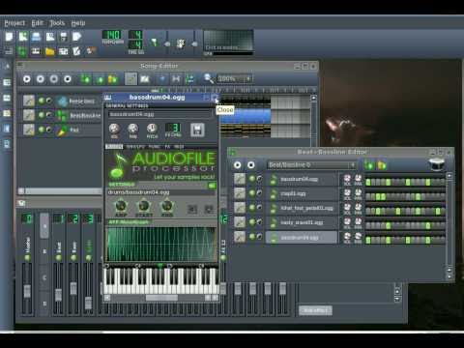Select the hihat track button in third row
464x348 pixels.
click(x=303, y=208)
